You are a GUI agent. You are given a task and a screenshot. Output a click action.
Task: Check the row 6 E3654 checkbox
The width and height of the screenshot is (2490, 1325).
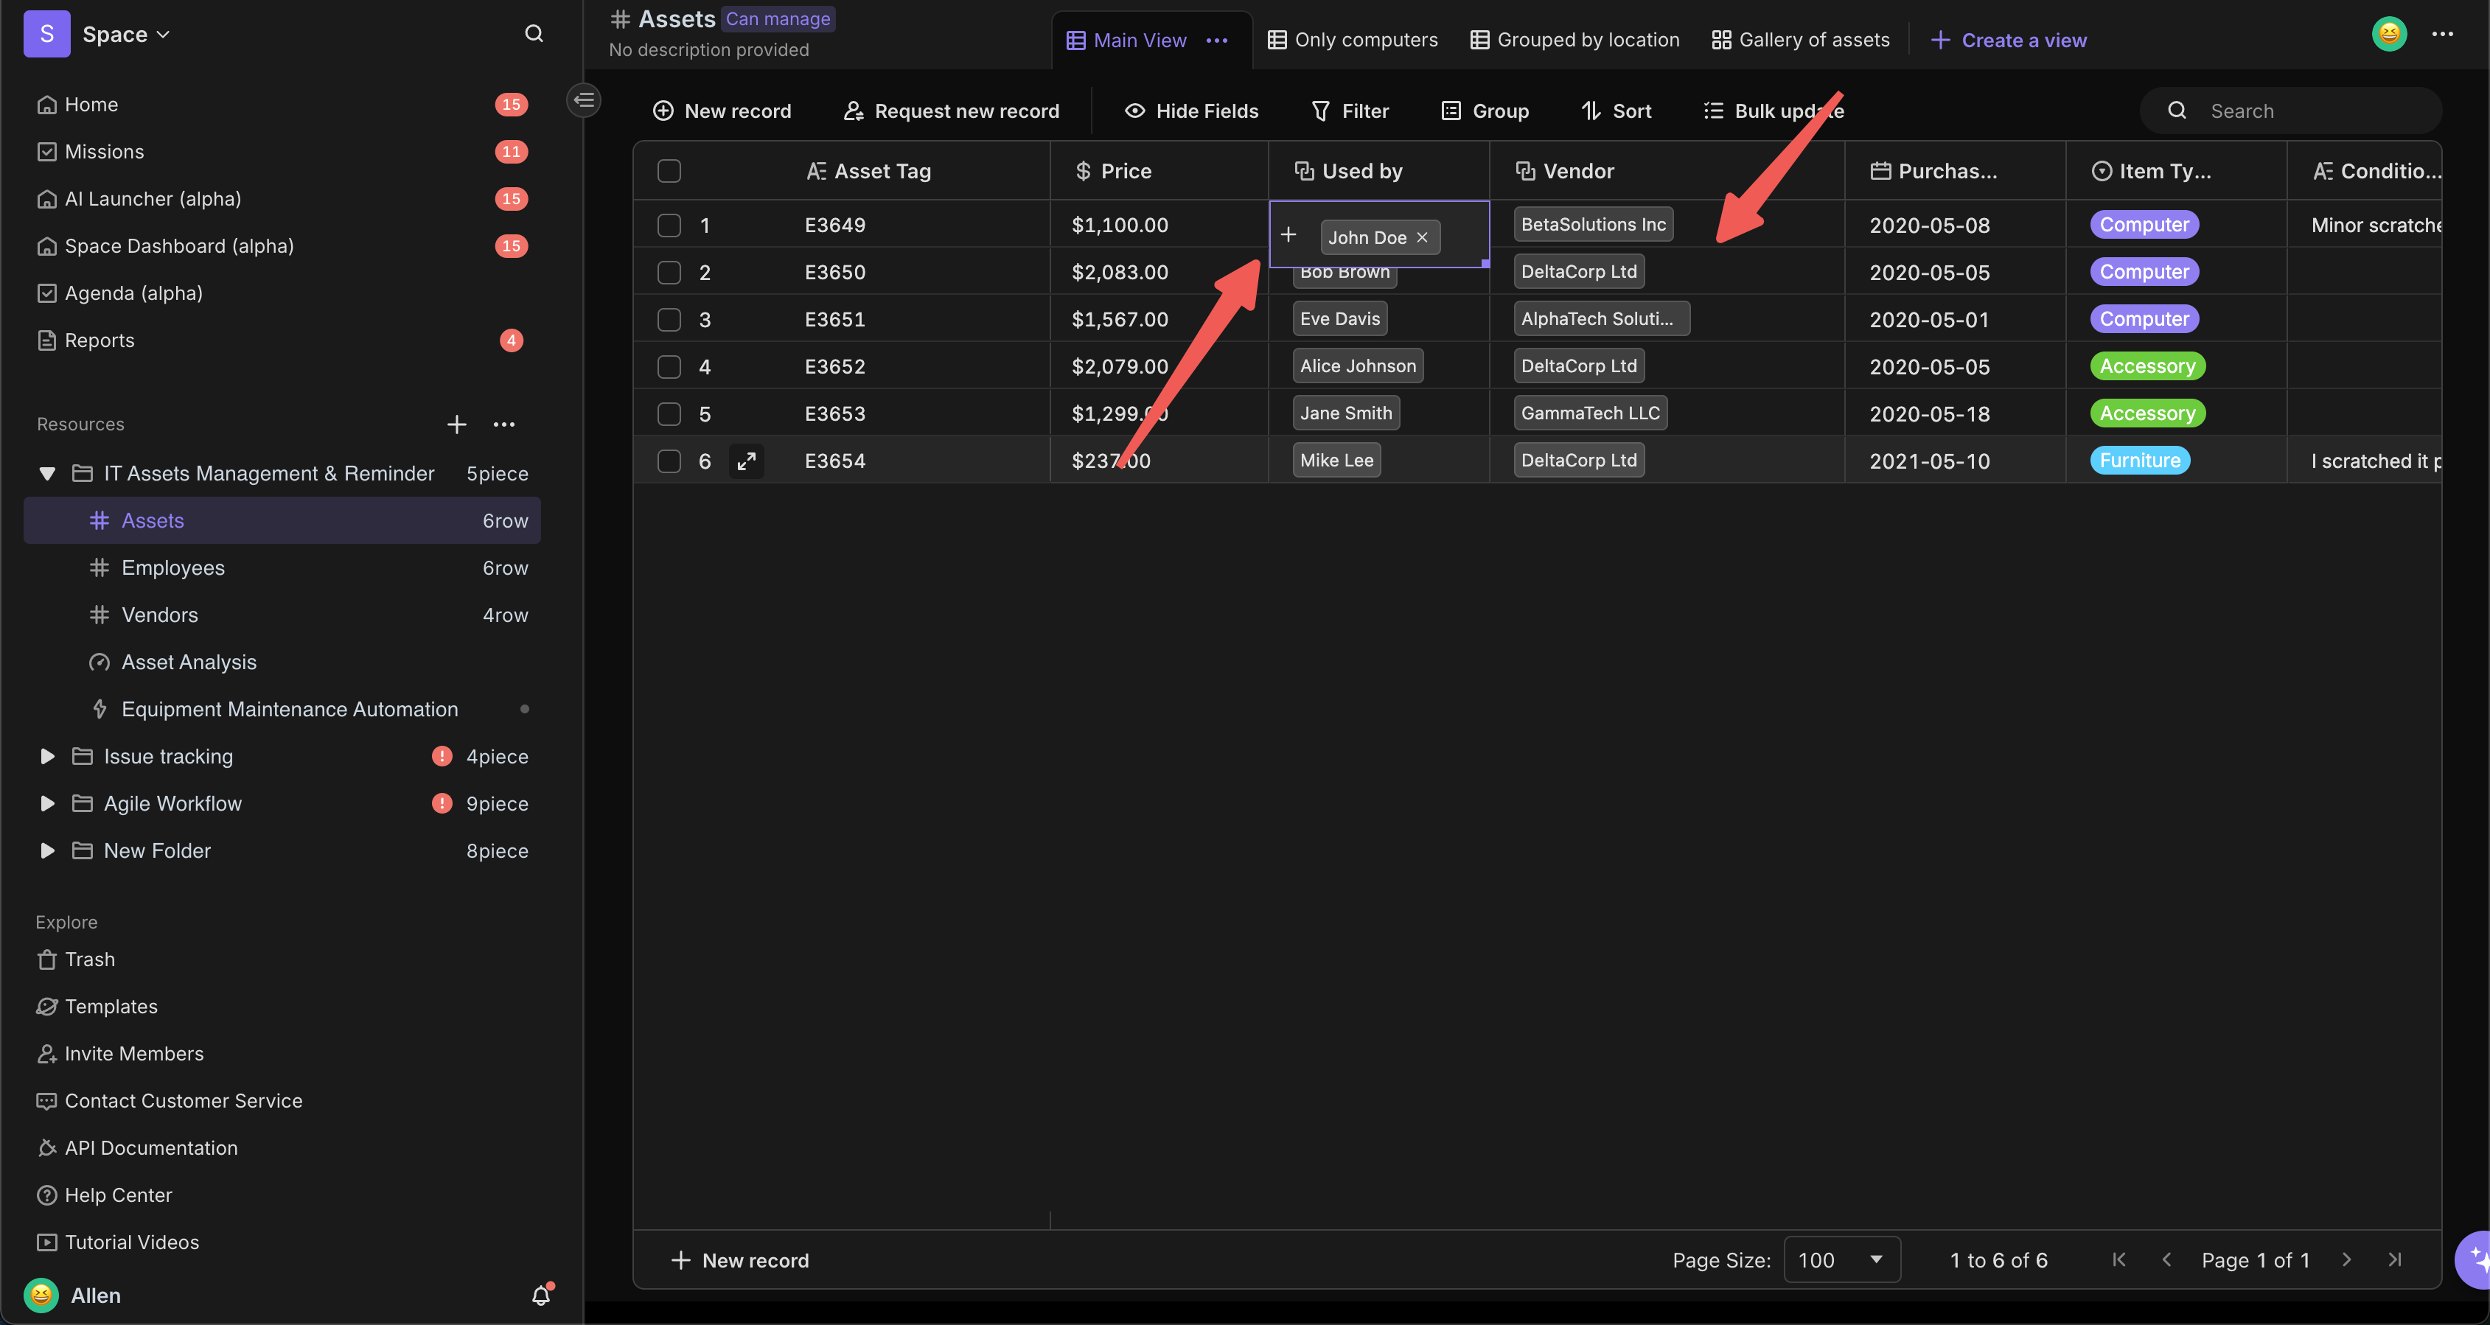click(x=669, y=461)
